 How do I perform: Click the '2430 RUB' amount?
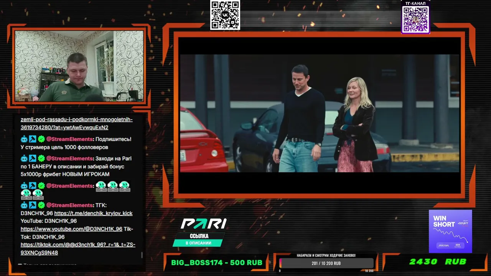point(438,262)
